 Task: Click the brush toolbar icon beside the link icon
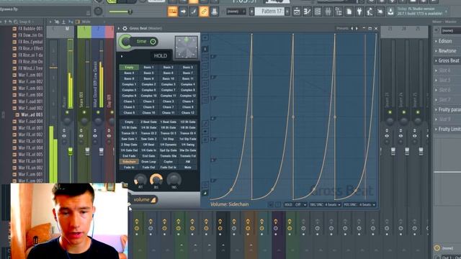tap(194, 12)
